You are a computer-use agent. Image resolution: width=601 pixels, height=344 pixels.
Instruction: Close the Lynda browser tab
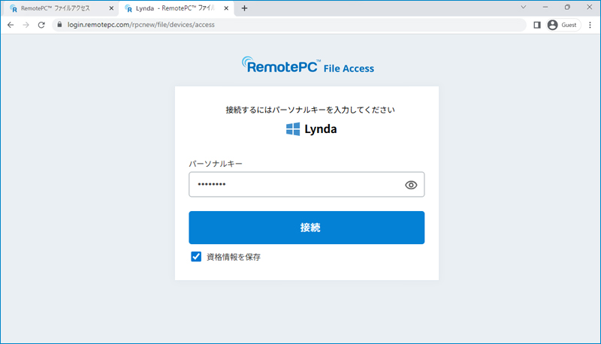226,8
